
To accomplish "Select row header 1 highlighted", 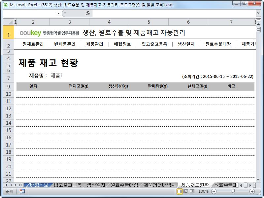I will (9, 32).
